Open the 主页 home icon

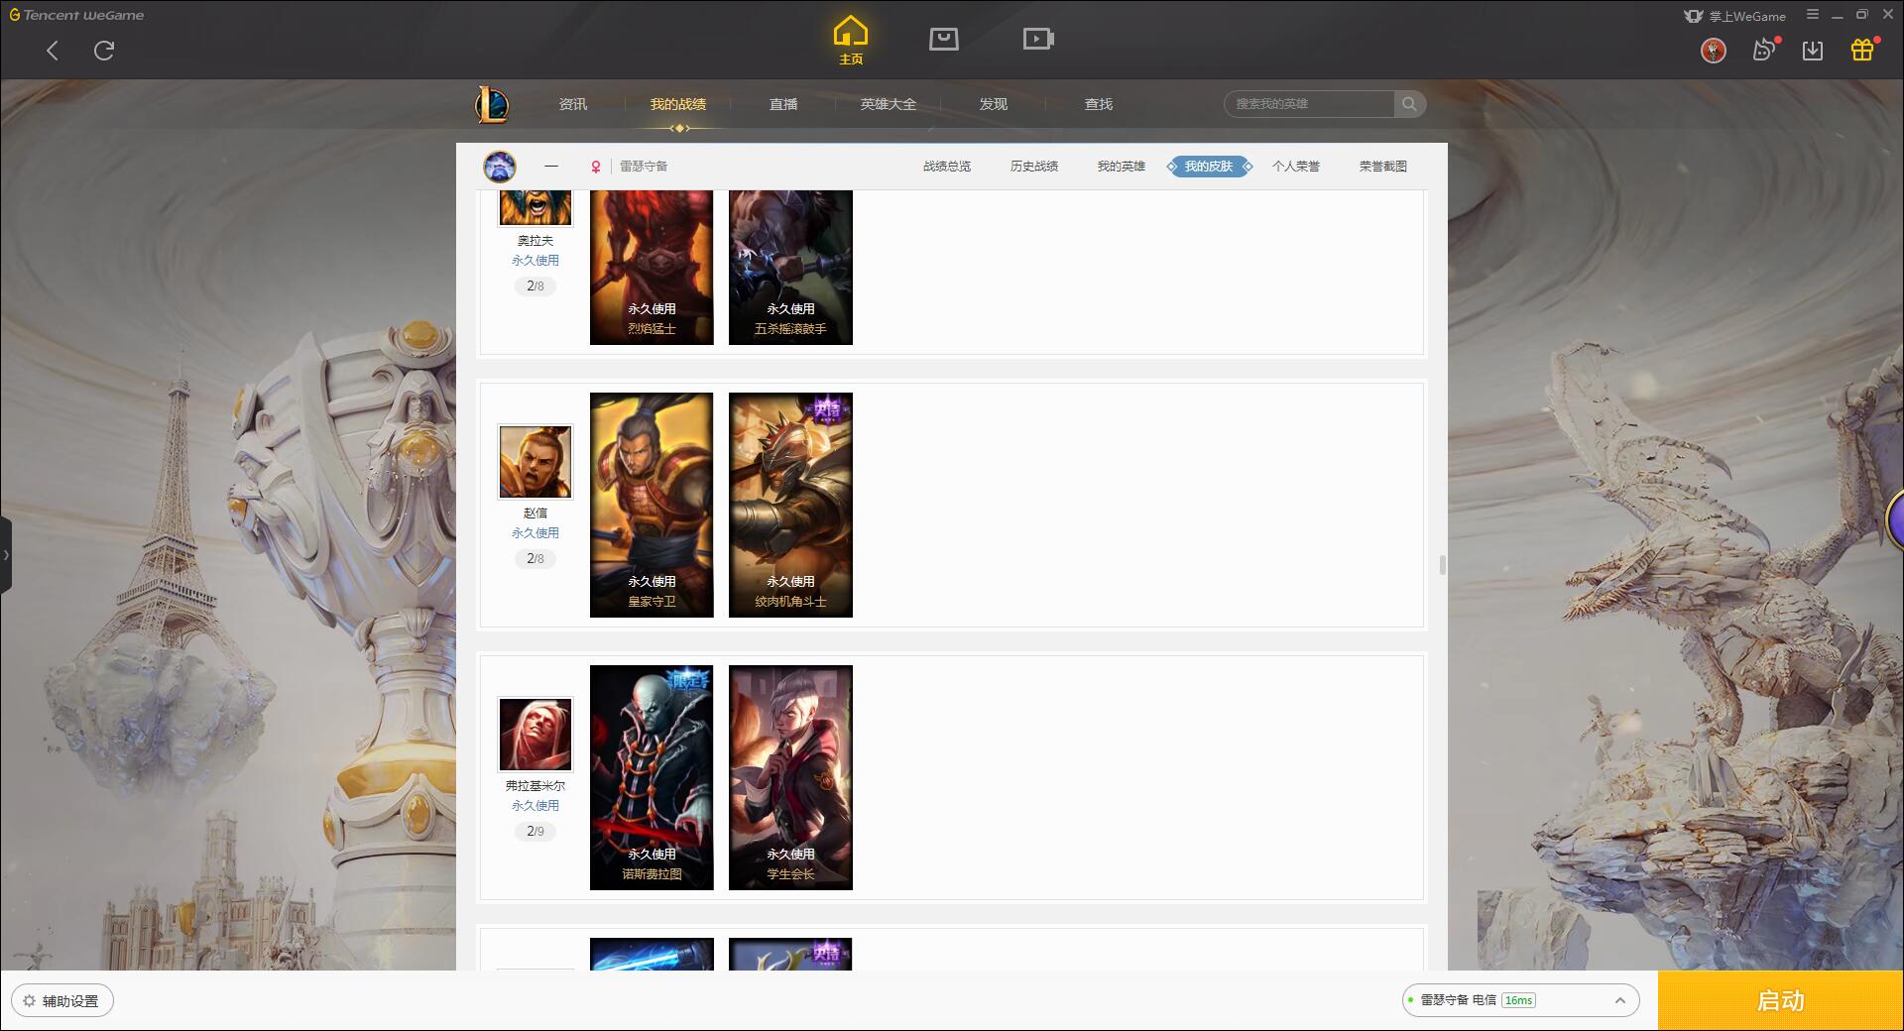851,40
